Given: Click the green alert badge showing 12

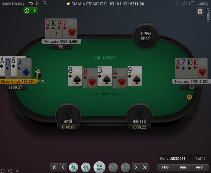Looking at the screenshot, I should pos(31,11).
